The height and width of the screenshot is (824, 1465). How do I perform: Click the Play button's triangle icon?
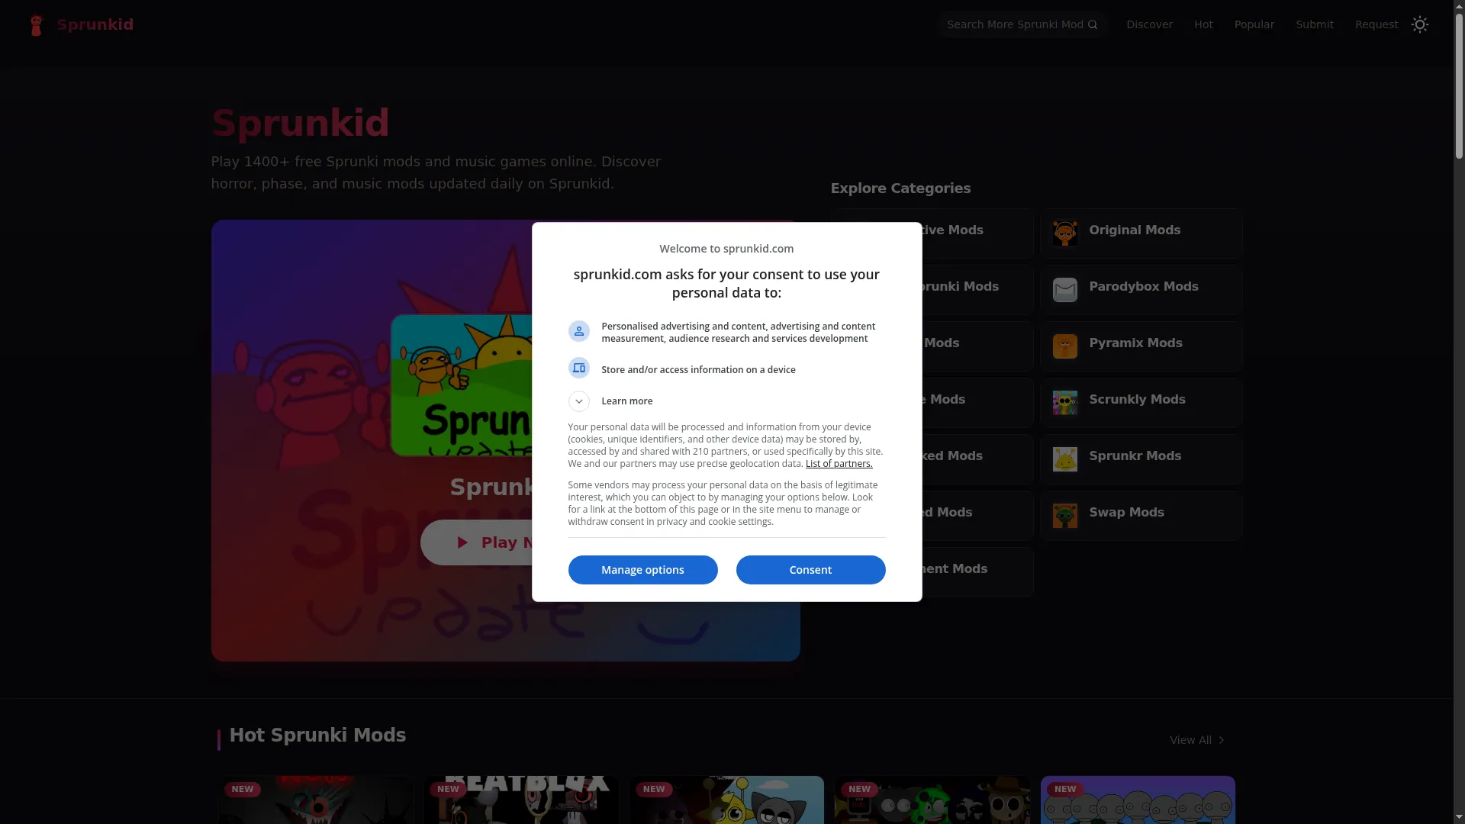pyautogui.click(x=462, y=542)
